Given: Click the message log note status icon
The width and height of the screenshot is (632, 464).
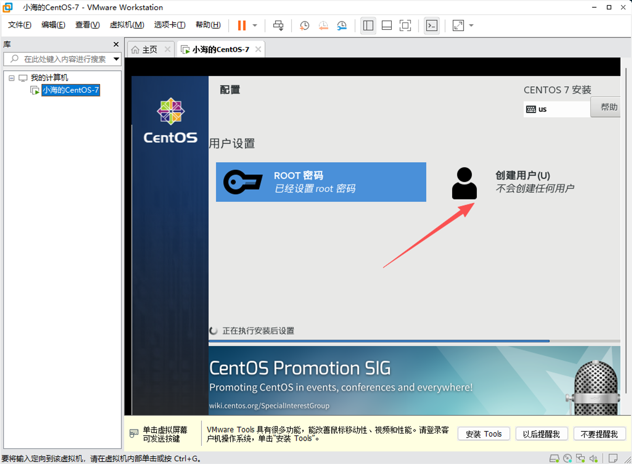Looking at the screenshot, I should pyautogui.click(x=613, y=458).
